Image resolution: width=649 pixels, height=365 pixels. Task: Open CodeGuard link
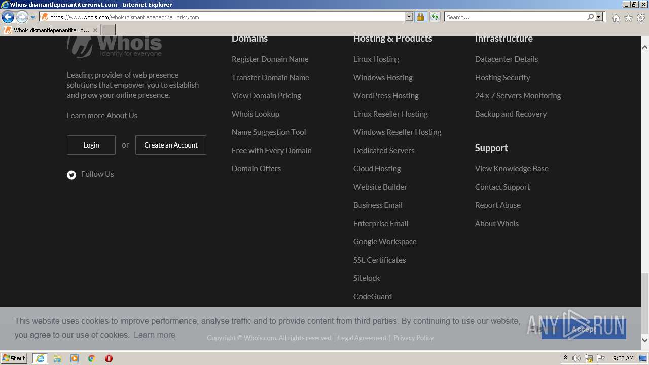coord(373,297)
